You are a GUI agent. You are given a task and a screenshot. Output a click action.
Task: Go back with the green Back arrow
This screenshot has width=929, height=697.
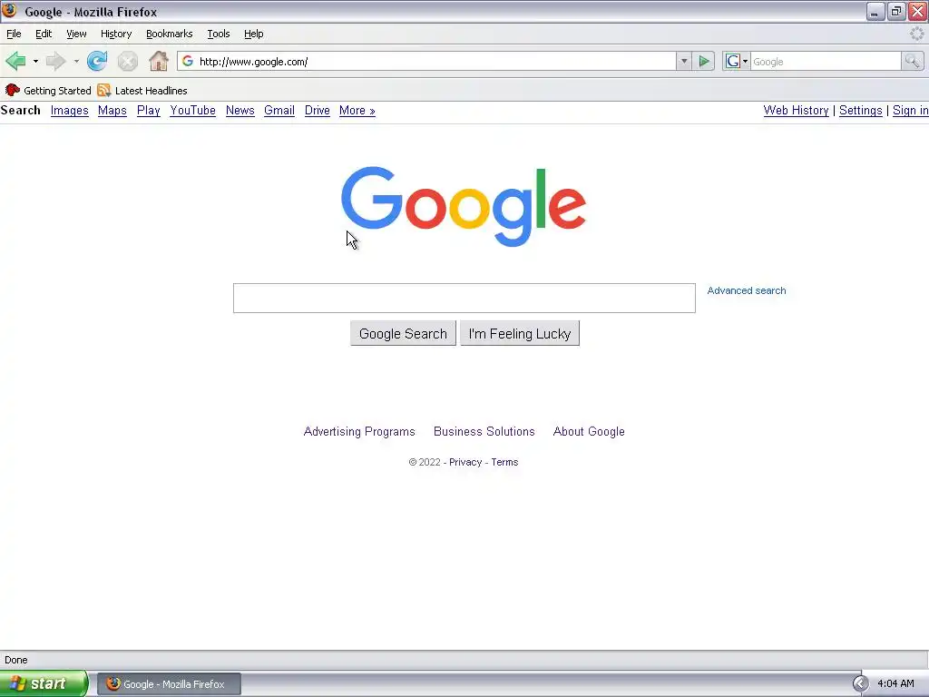pyautogui.click(x=16, y=61)
